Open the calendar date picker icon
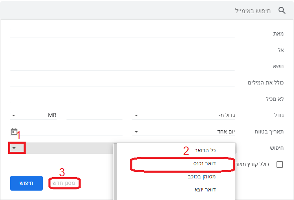The height and width of the screenshot is (200, 294). click(14, 131)
